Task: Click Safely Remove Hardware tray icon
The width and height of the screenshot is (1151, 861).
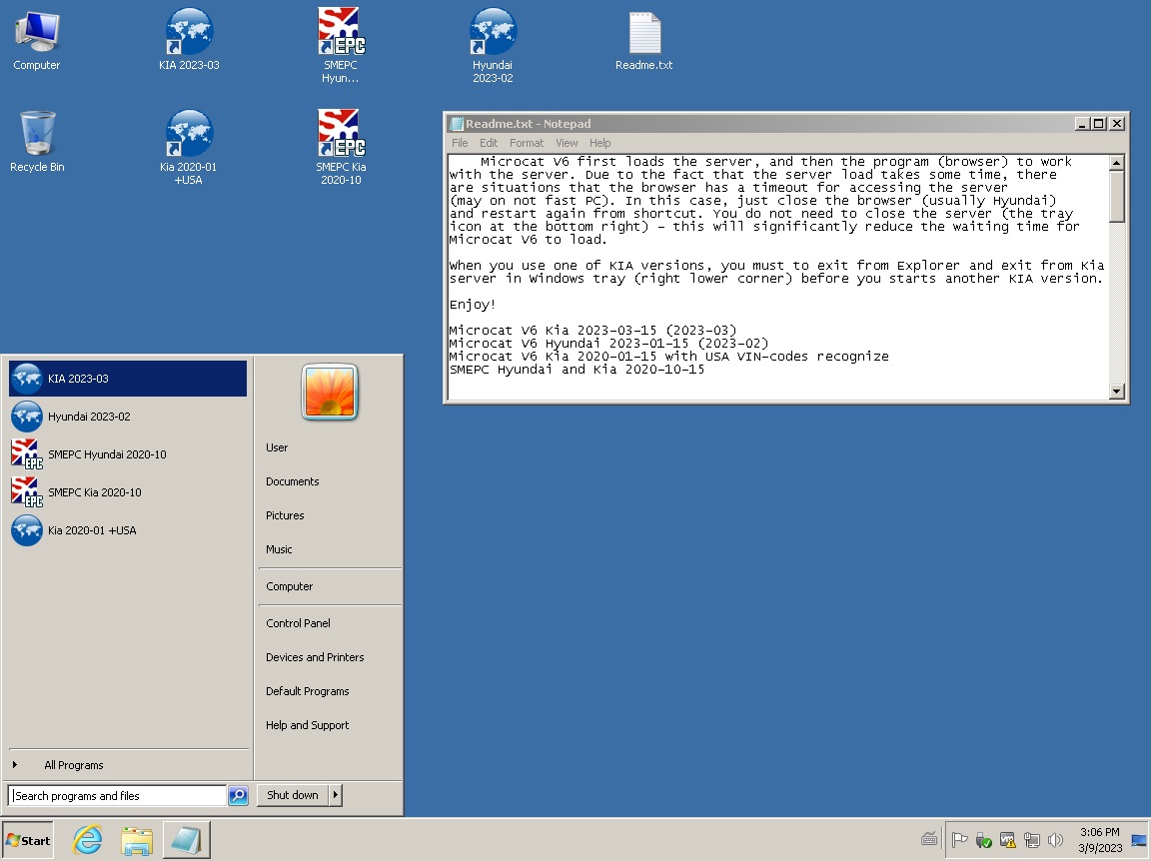Action: point(983,840)
